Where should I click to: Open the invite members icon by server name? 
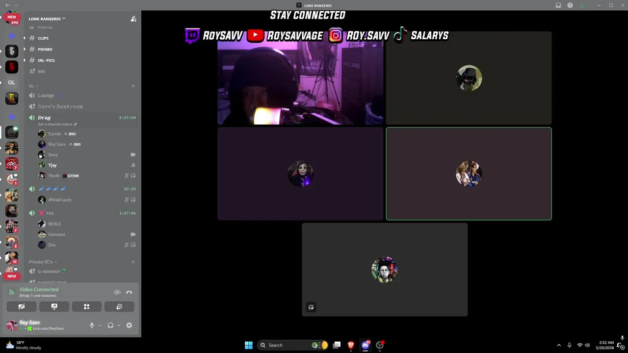133,19
